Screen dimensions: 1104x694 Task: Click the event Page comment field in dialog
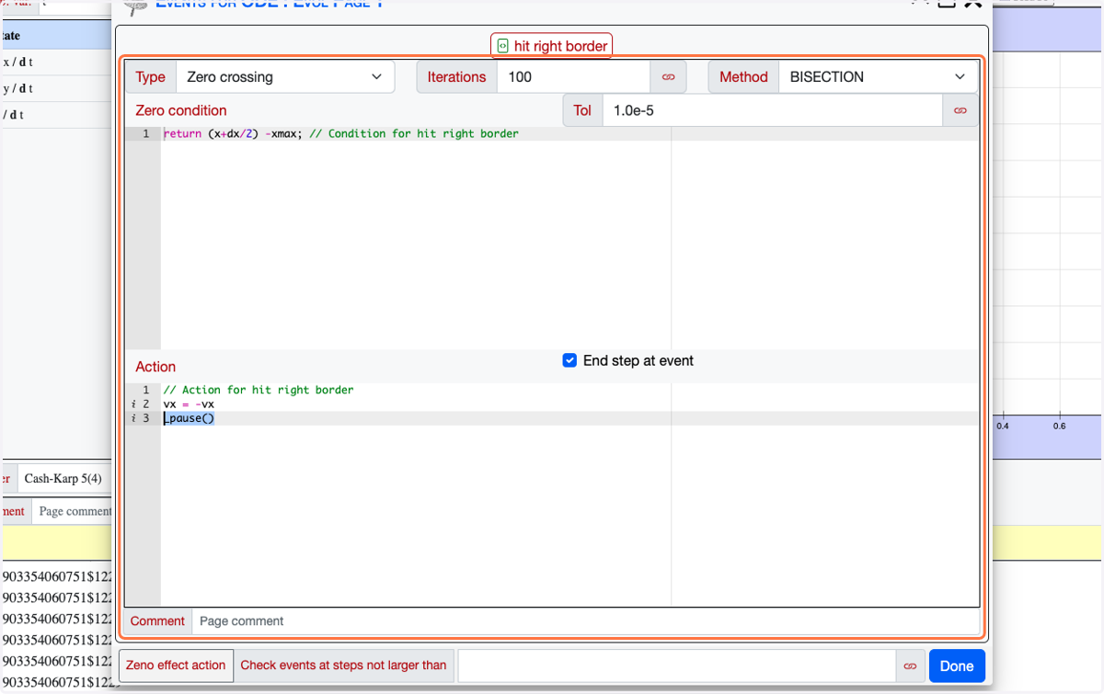[x=586, y=621]
